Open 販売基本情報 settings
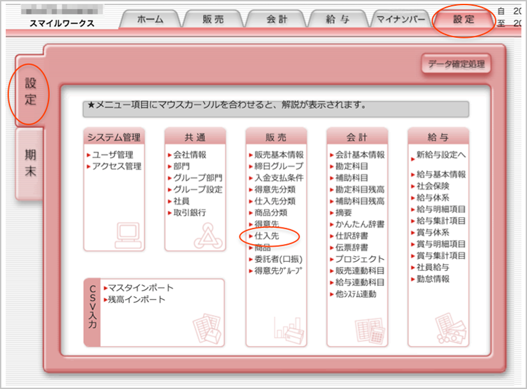 pyautogui.click(x=279, y=155)
